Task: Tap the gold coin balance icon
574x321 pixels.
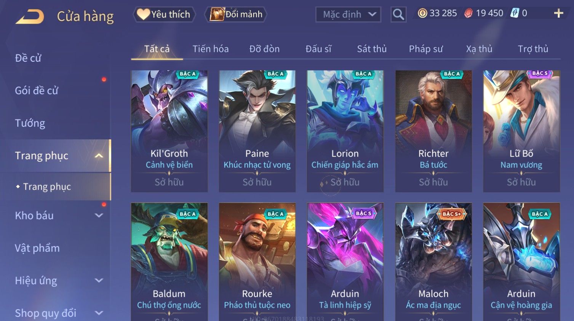Action: click(422, 13)
